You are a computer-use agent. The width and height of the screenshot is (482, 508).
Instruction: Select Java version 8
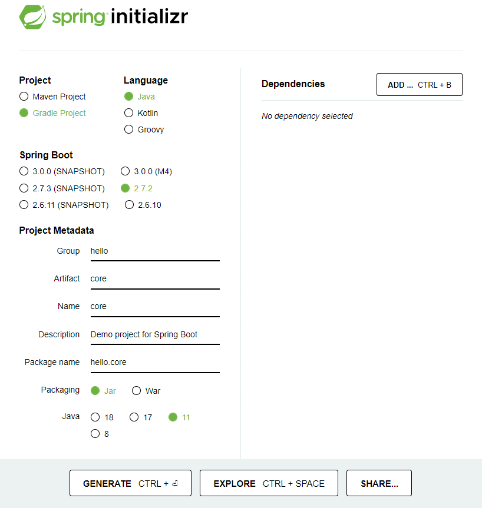click(x=95, y=433)
